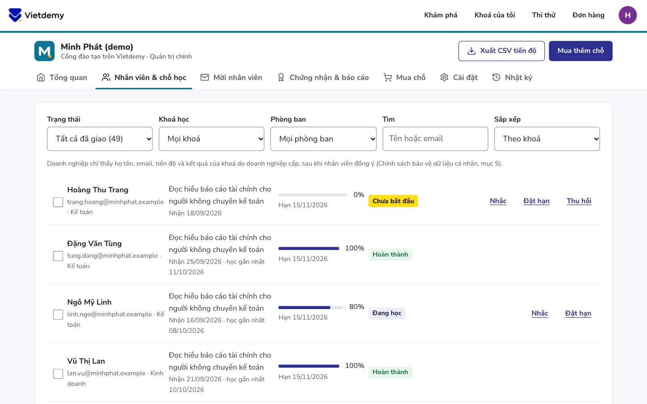This screenshot has height=404, width=647.
Task: Switch to the Tổng quan tab
Action: pyautogui.click(x=62, y=78)
